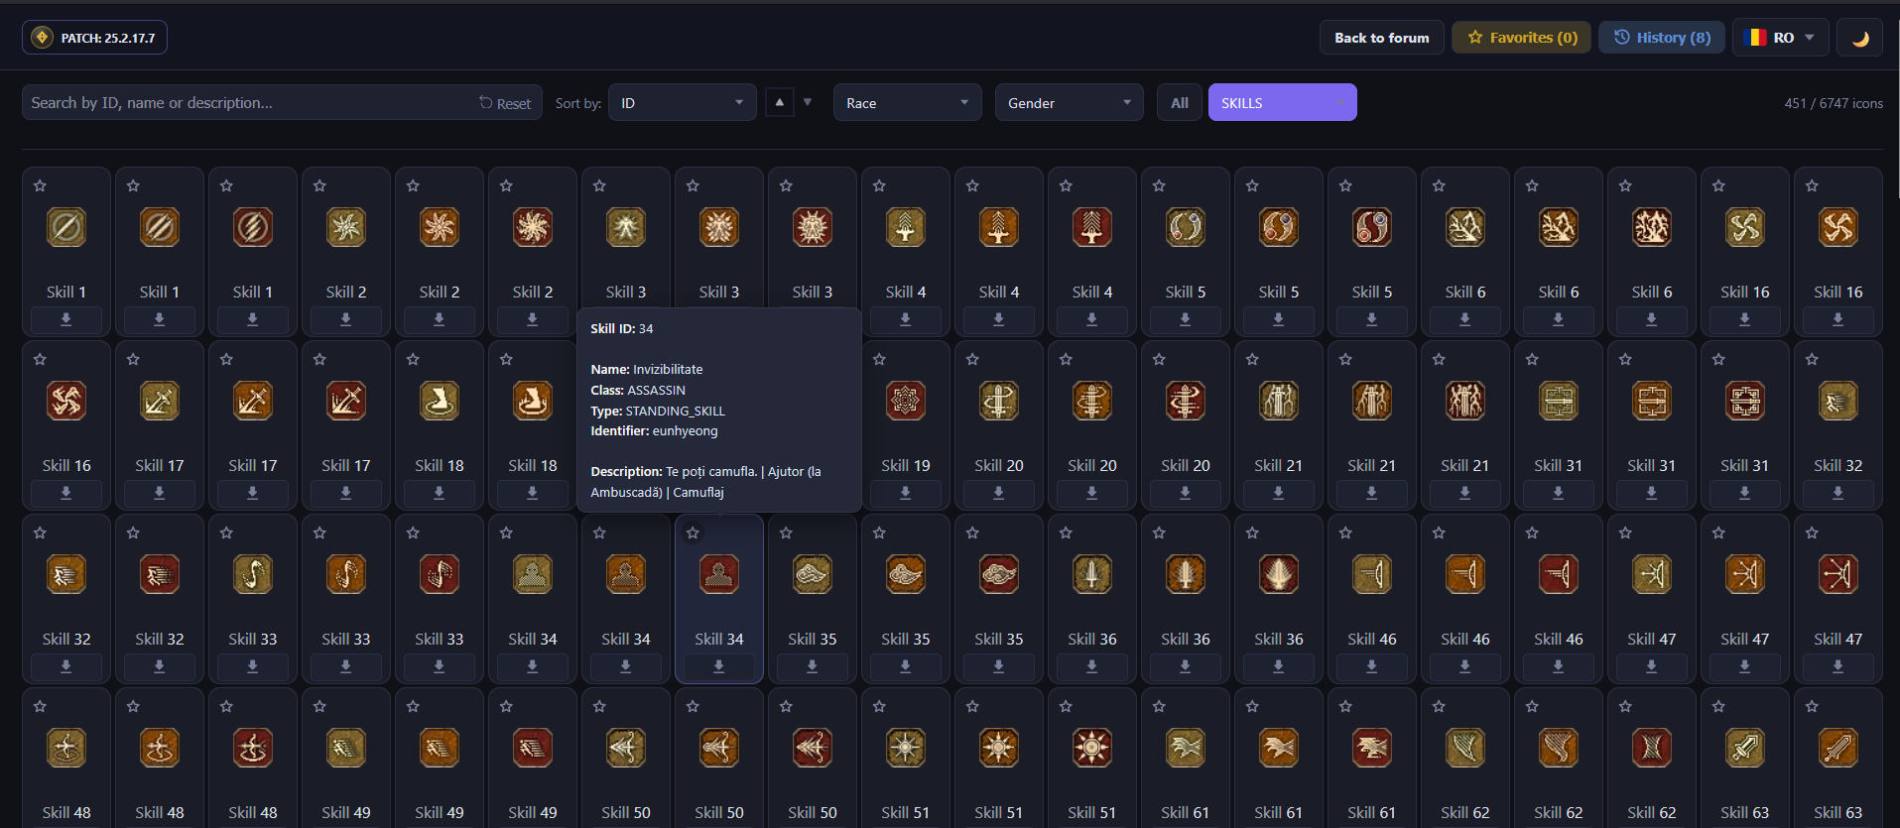Mark red Skill 5 card as favorite
Viewport: 1900px width, 828px height.
click(x=1345, y=185)
